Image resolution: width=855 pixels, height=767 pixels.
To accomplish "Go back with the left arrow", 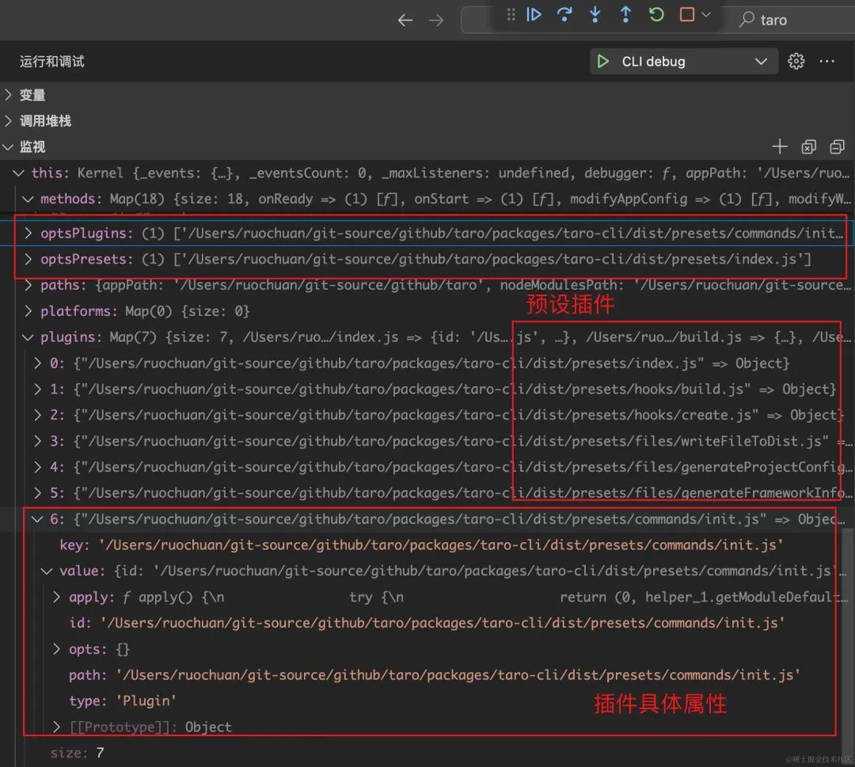I will click(x=405, y=20).
